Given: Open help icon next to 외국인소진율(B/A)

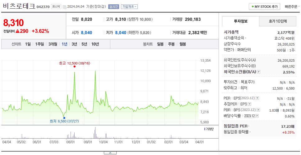Looking at the screenshot, I should (x=259, y=72).
